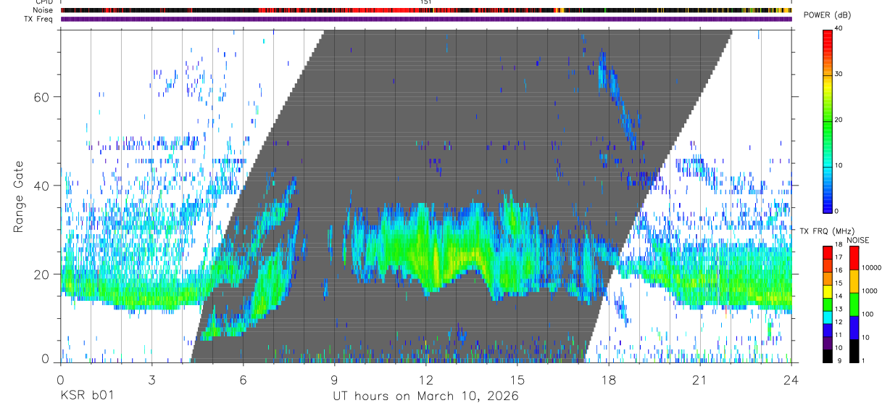Select the black 9–10 MHz frequency swatch

click(x=828, y=356)
